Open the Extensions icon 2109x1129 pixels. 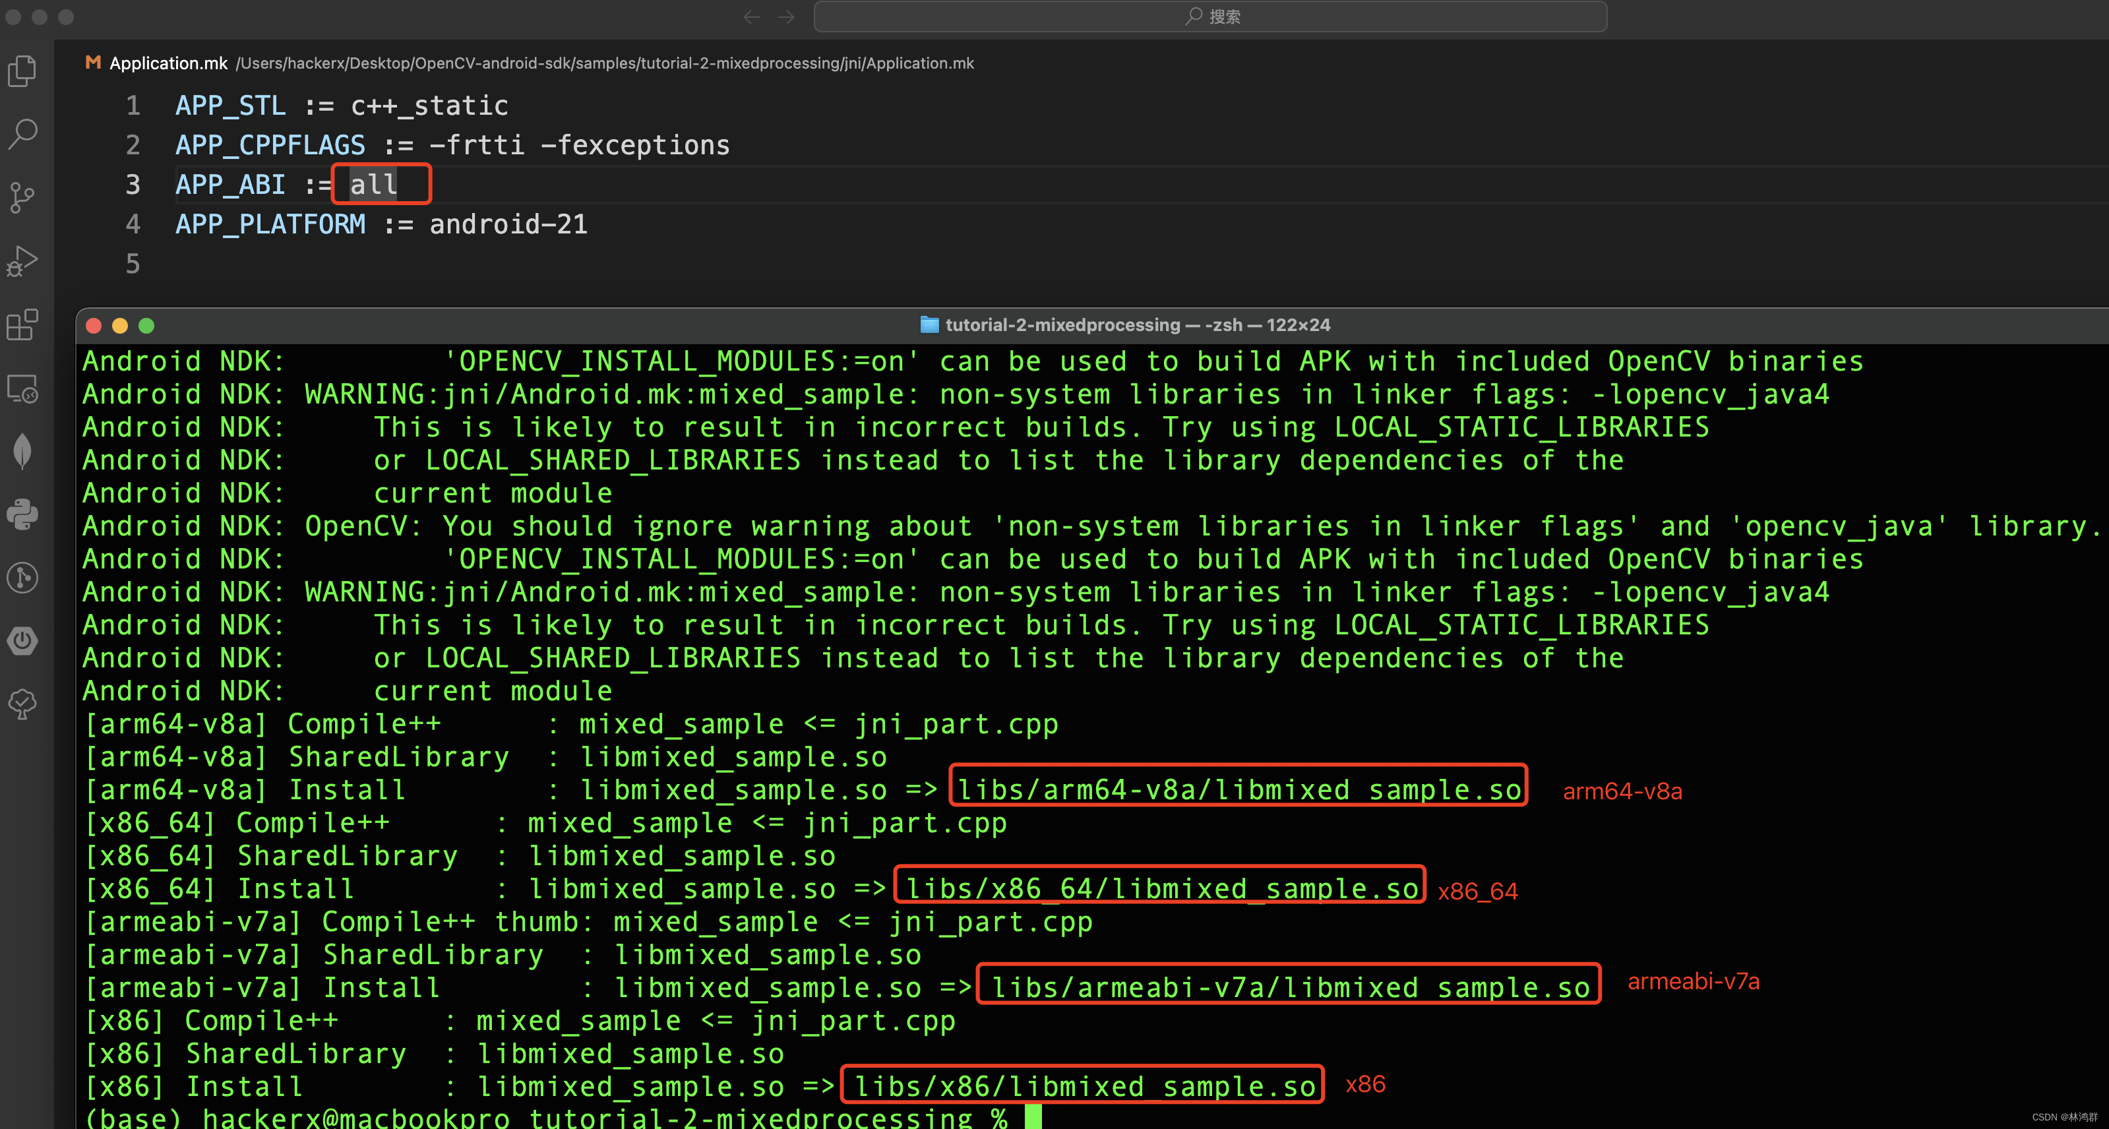[x=22, y=324]
